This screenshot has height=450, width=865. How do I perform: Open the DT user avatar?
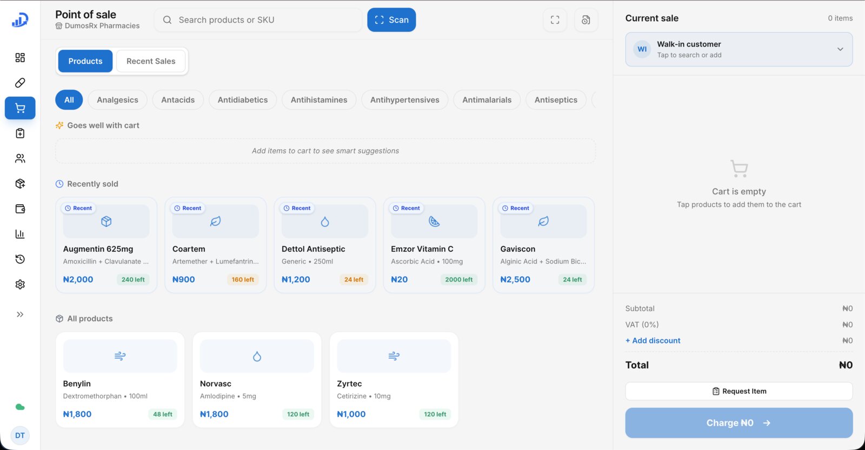20,435
